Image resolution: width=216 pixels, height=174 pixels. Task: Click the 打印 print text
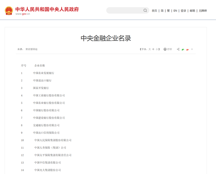coord(170,49)
